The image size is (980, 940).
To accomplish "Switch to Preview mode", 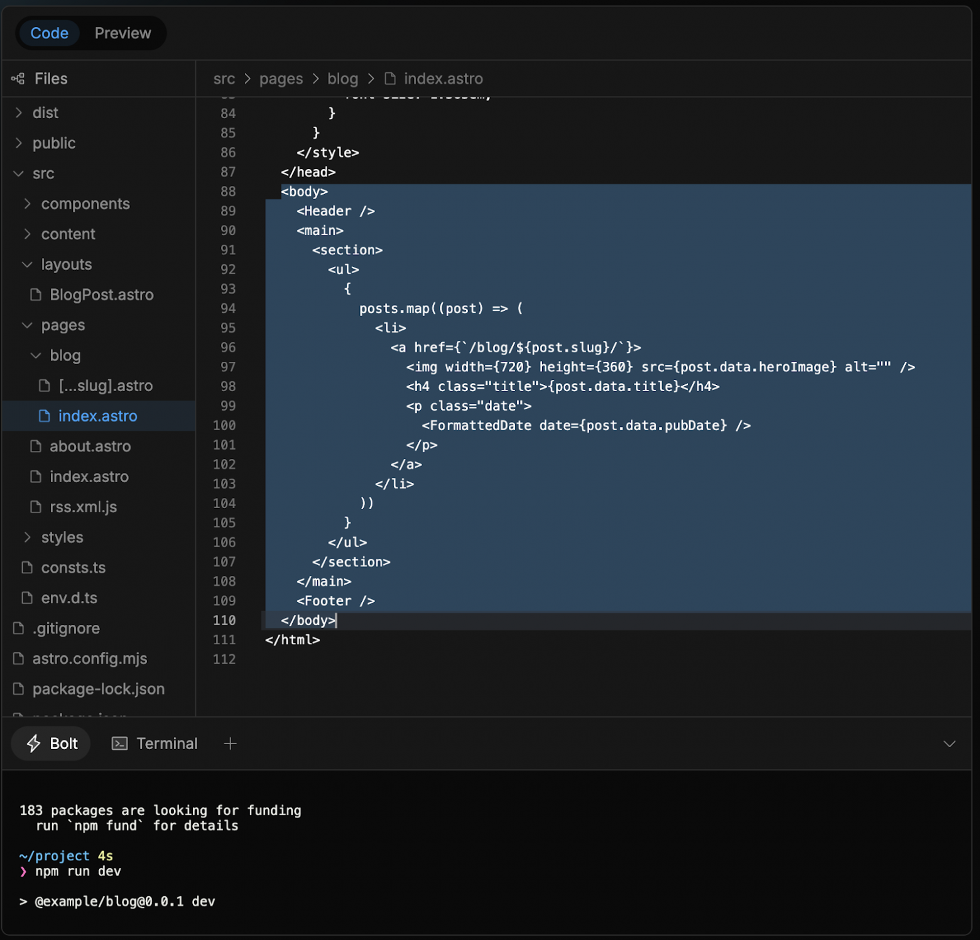I will point(122,33).
